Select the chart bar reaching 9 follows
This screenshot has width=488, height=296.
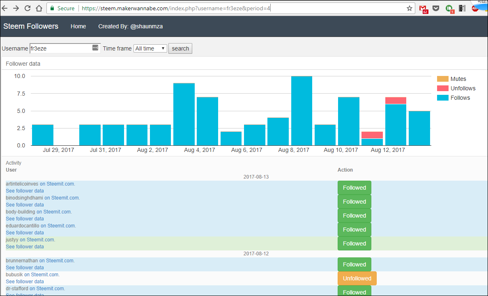coord(184,114)
